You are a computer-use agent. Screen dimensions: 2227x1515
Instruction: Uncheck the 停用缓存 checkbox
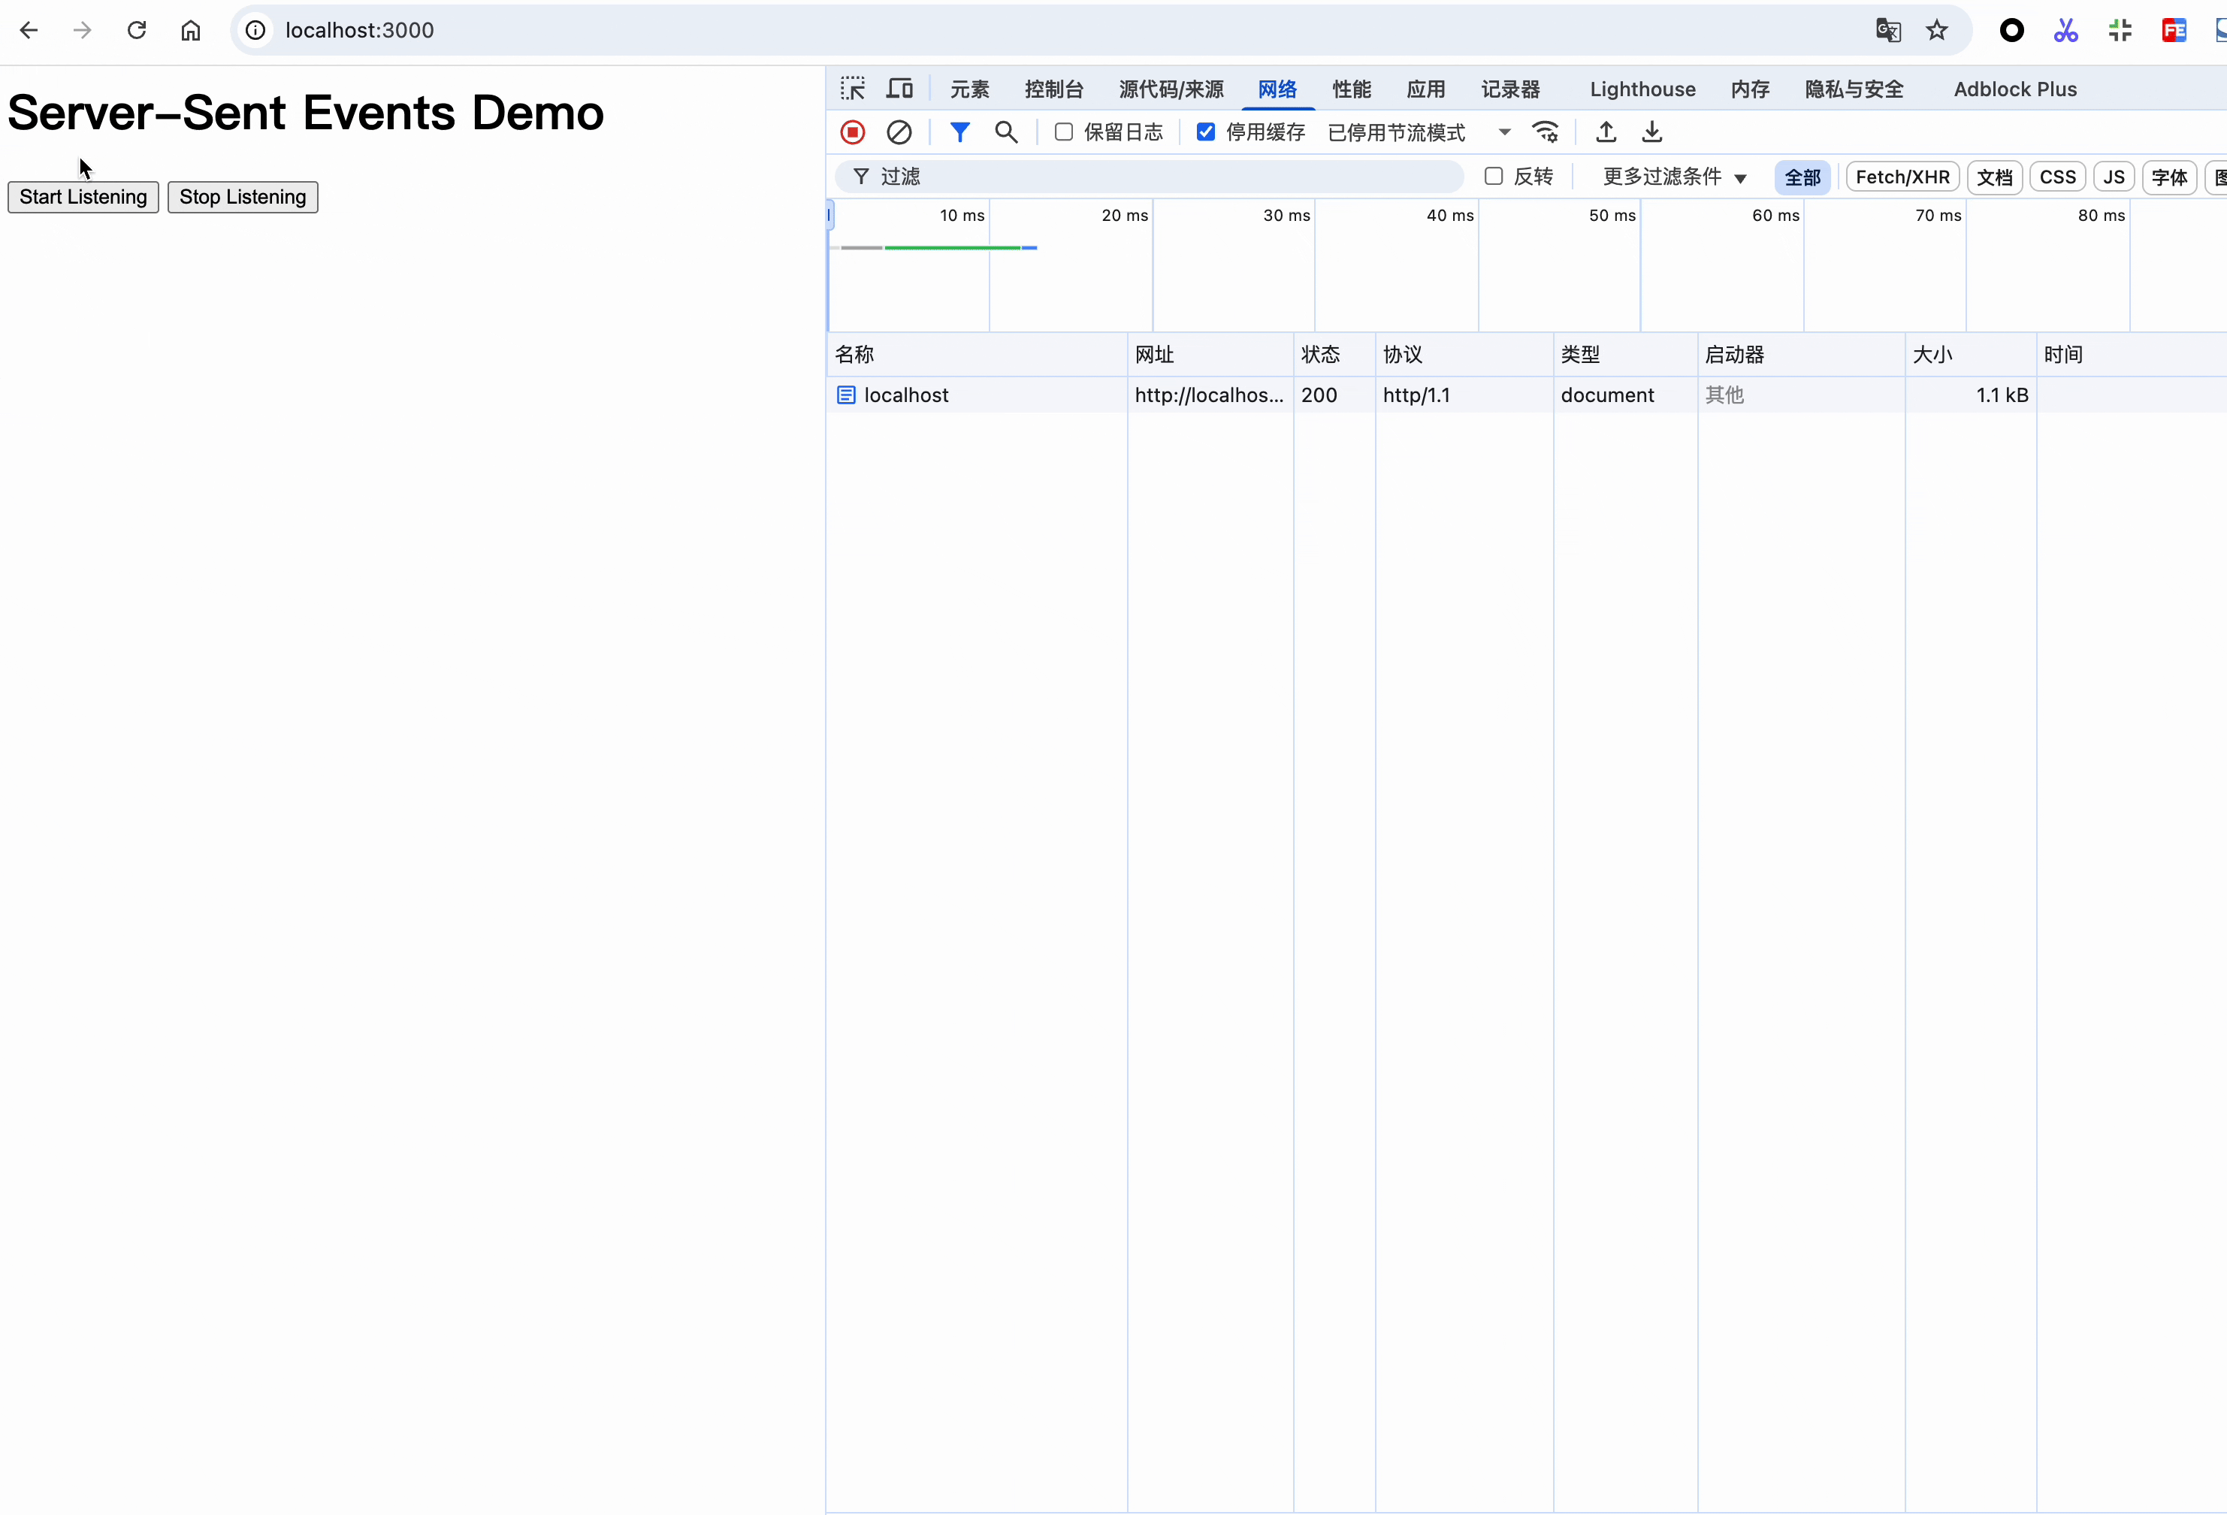click(1205, 132)
